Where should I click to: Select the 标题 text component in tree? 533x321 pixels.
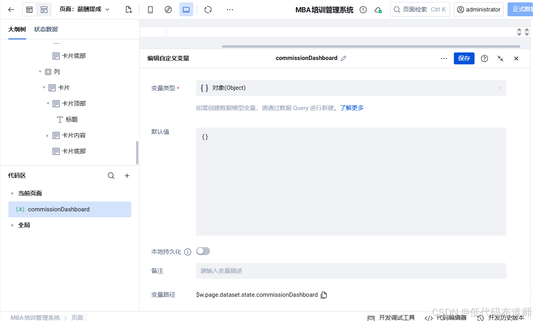point(68,120)
